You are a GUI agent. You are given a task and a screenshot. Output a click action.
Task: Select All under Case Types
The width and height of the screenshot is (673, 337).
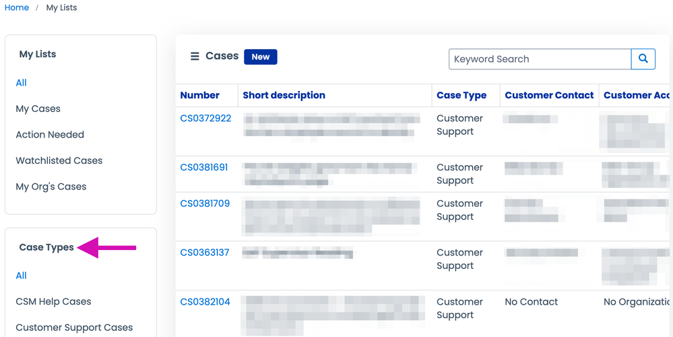coord(22,275)
